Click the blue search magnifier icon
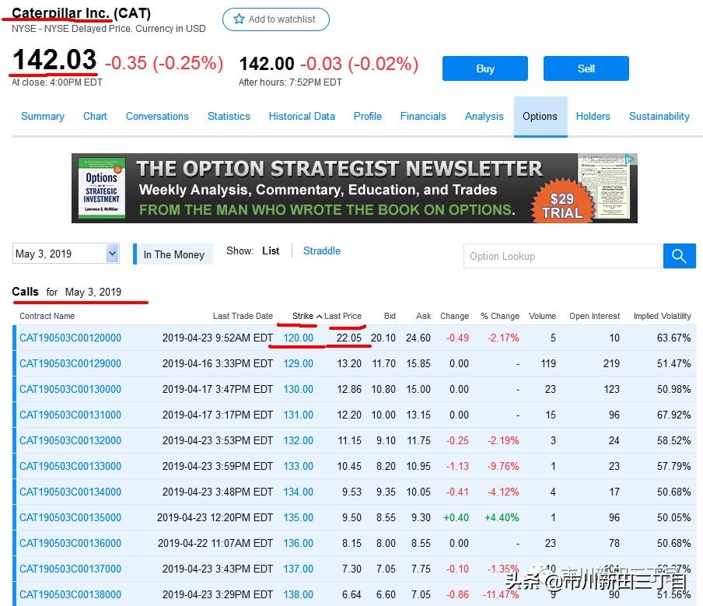 coord(680,256)
